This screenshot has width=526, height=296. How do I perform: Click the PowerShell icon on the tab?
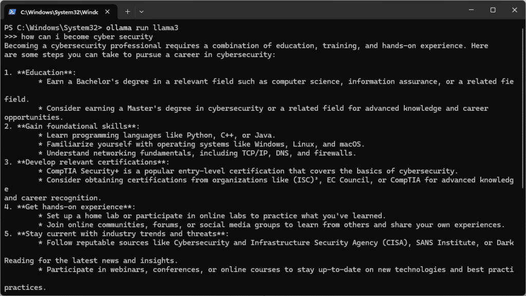(12, 12)
